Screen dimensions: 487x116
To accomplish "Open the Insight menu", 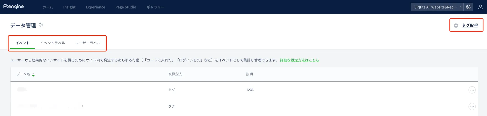I will click(x=69, y=7).
